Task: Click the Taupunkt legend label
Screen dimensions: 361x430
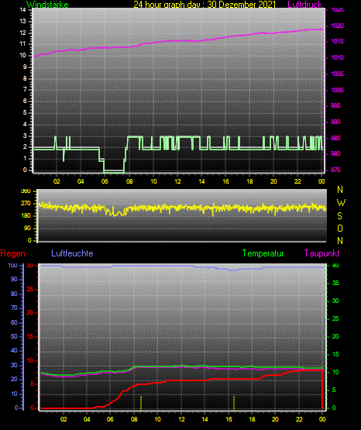Action: click(321, 253)
